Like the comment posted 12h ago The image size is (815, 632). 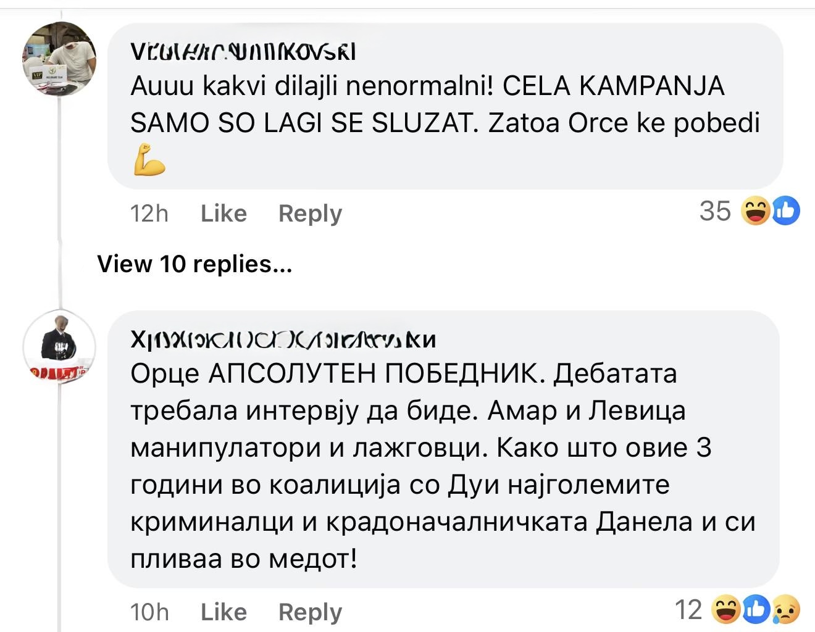[224, 214]
